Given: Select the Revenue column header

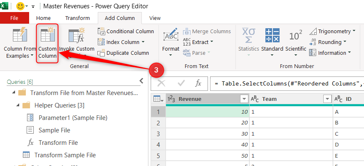Looking at the screenshot, I should coord(208,99).
